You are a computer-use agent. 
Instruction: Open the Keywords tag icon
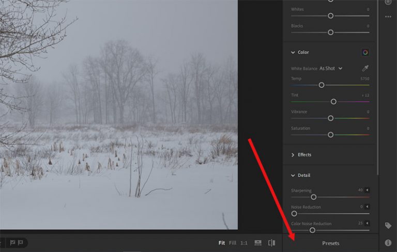point(388,226)
